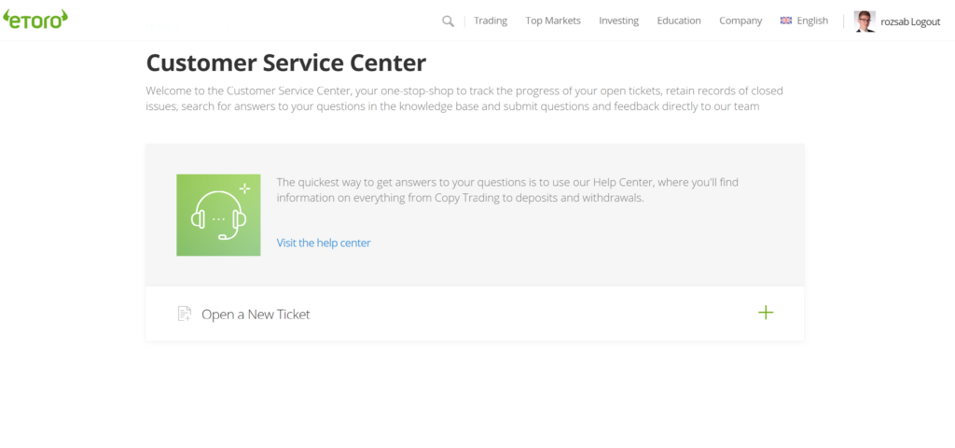
Task: Click the rozsab username
Action: click(895, 21)
